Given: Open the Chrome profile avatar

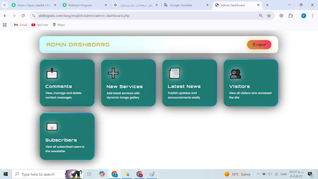Looking at the screenshot, I should tap(304, 15).
